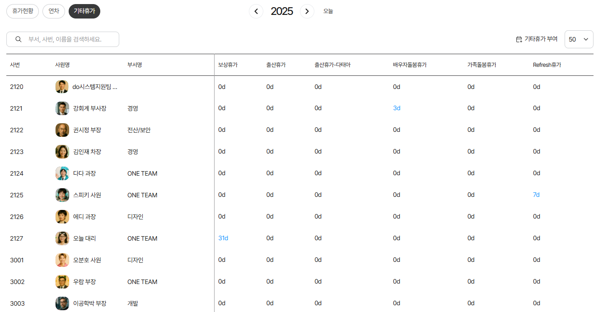Open the 50 rows-per-page dropdown
The height and width of the screenshot is (312, 603).
(x=579, y=39)
